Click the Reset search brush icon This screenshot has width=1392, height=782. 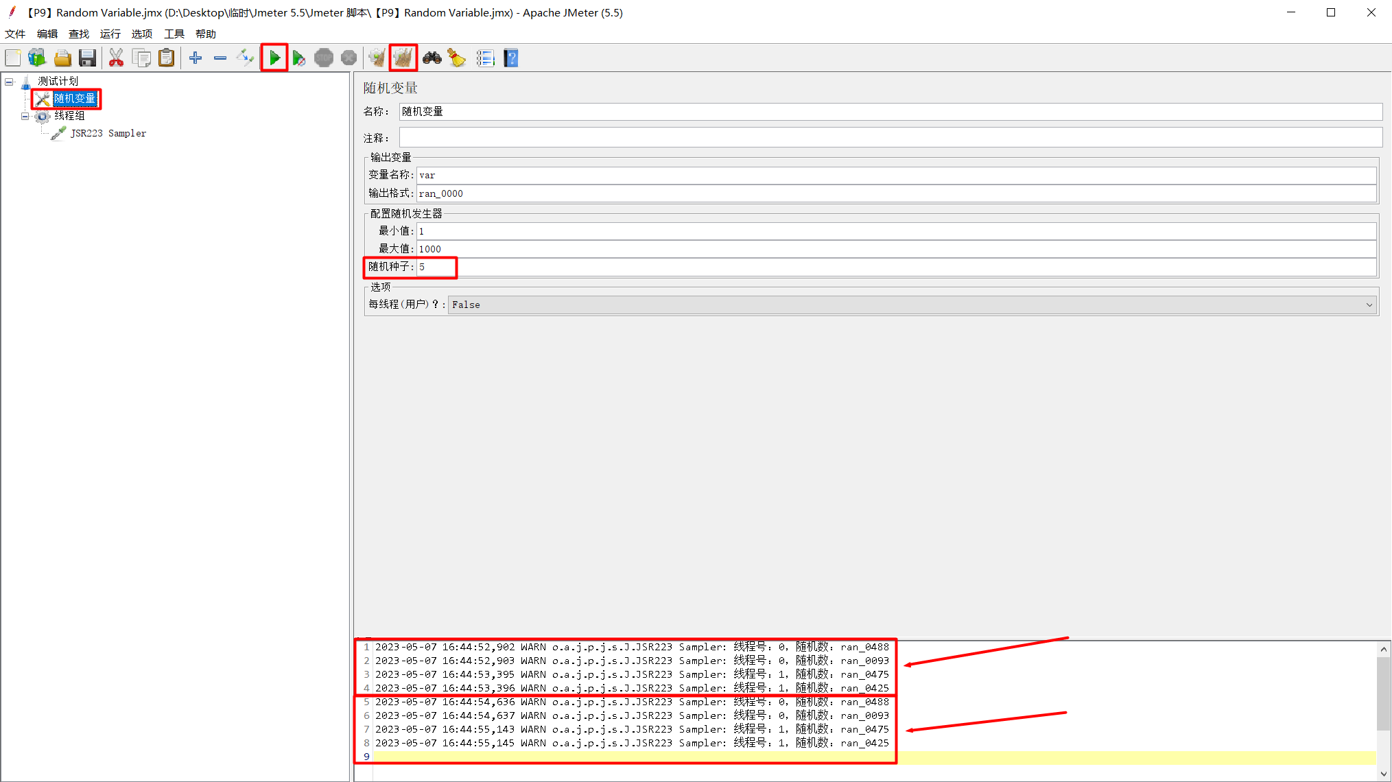tap(457, 58)
